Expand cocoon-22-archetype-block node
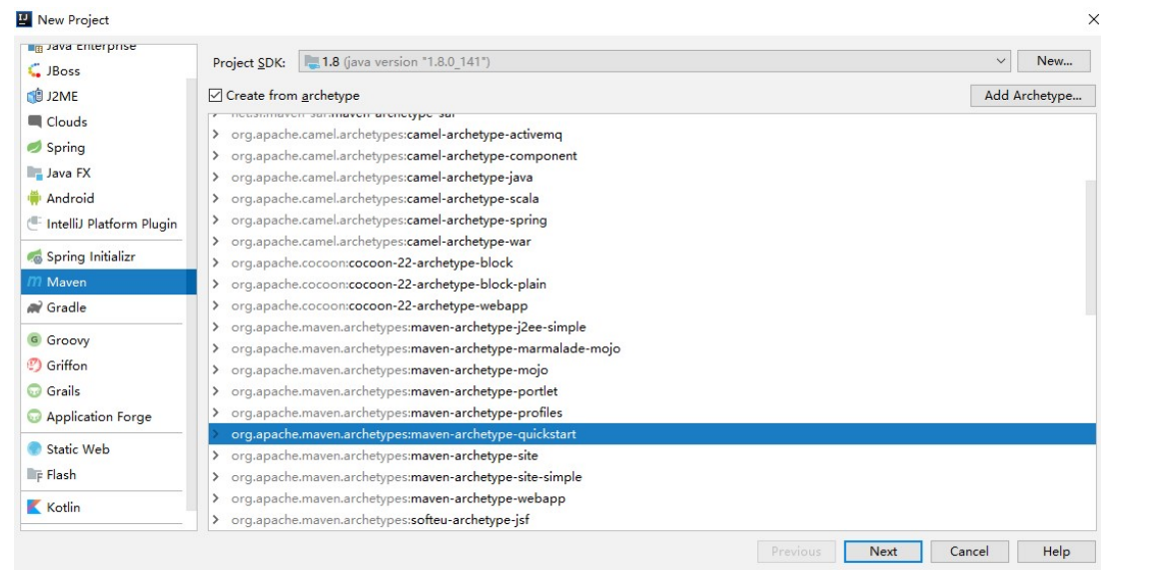Image resolution: width=1153 pixels, height=580 pixels. click(216, 263)
